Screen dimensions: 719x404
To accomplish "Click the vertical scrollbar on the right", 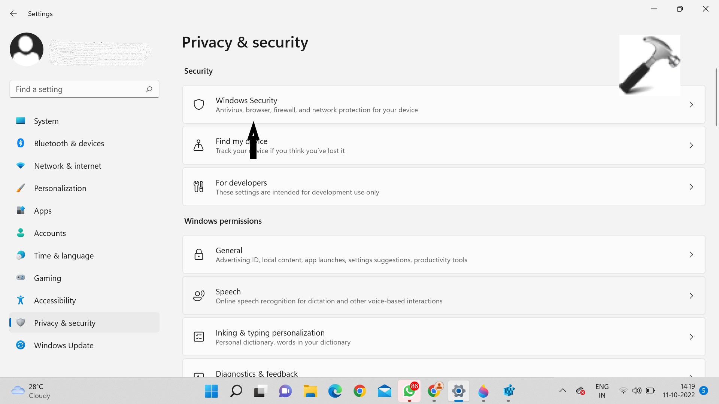I will coord(716,97).
